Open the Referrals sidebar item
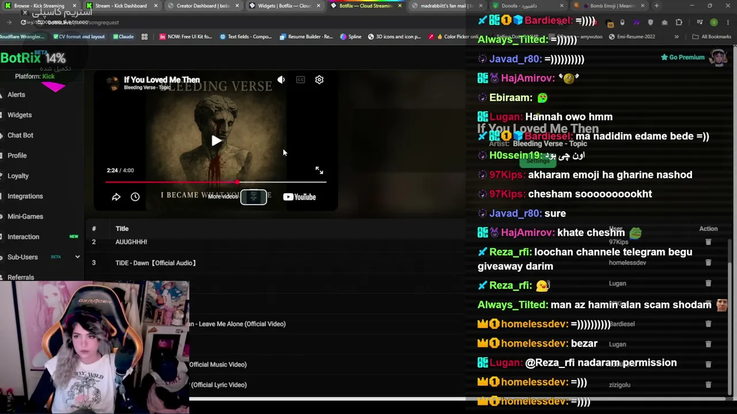 click(21, 277)
